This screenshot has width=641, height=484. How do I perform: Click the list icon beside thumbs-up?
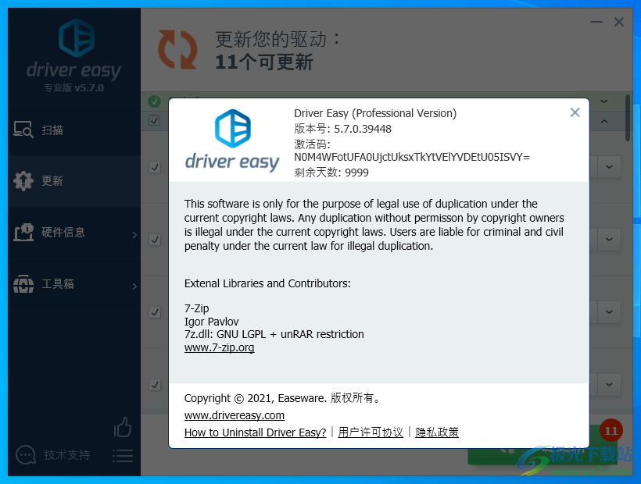[x=123, y=455]
